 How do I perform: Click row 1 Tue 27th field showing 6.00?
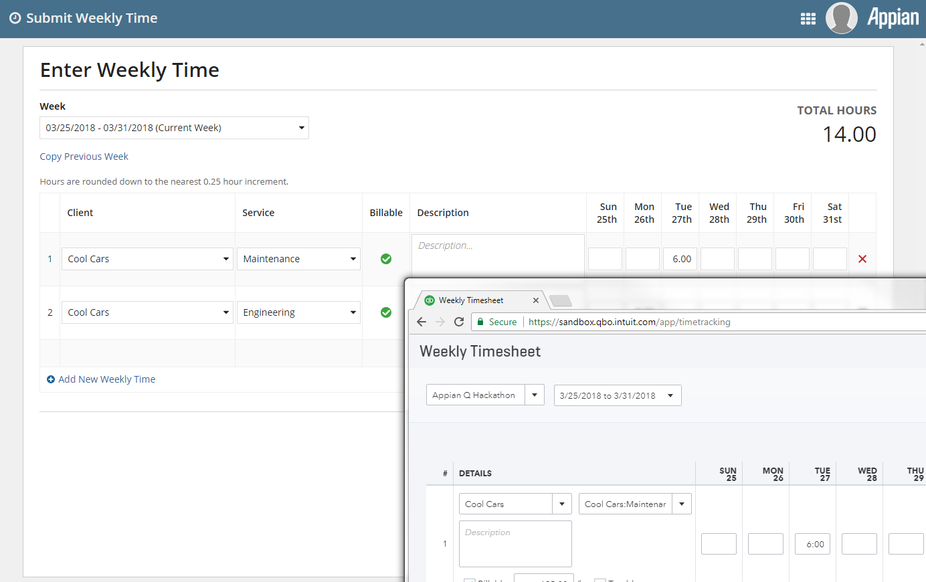pyautogui.click(x=680, y=259)
